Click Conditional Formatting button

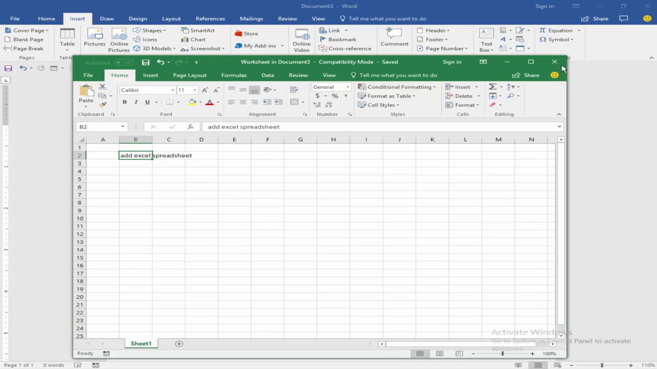pyautogui.click(x=397, y=87)
